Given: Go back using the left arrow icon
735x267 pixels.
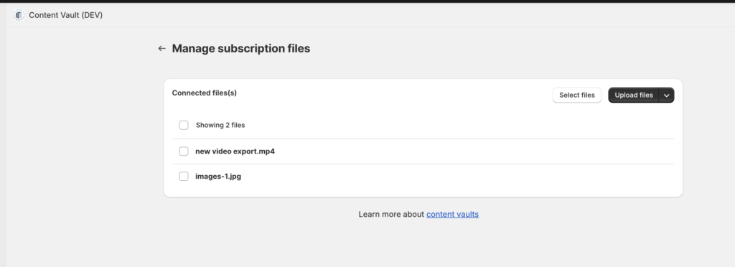Looking at the screenshot, I should [161, 48].
